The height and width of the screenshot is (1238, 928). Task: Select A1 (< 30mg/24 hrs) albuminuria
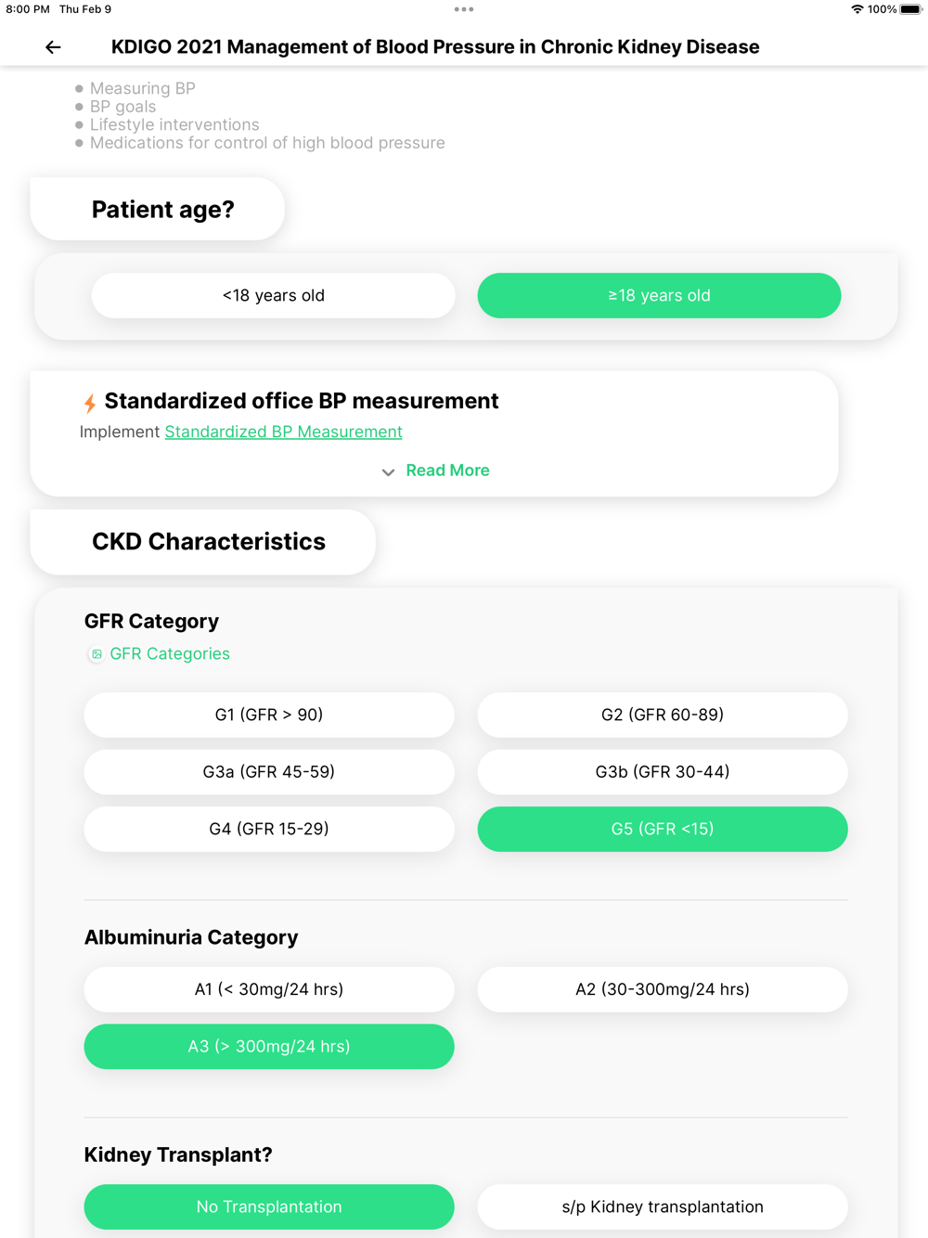(x=269, y=989)
